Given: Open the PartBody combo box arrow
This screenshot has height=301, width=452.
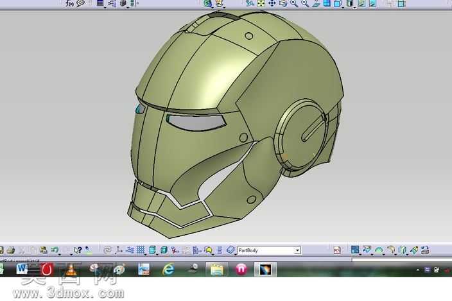Looking at the screenshot, I should (x=297, y=250).
